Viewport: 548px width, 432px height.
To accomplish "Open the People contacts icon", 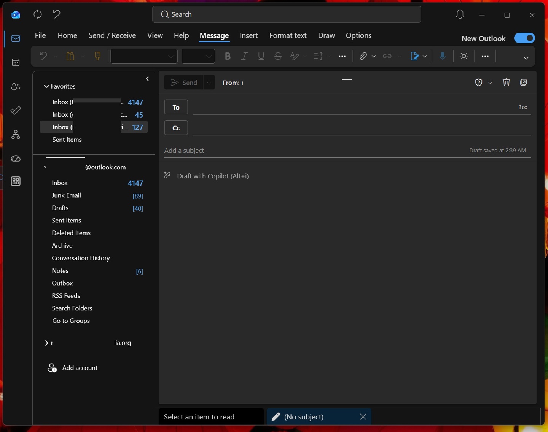I will [16, 87].
